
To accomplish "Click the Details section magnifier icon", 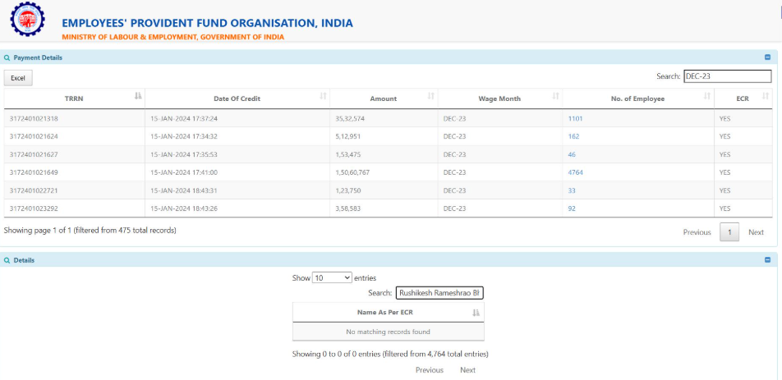I will 7,260.
